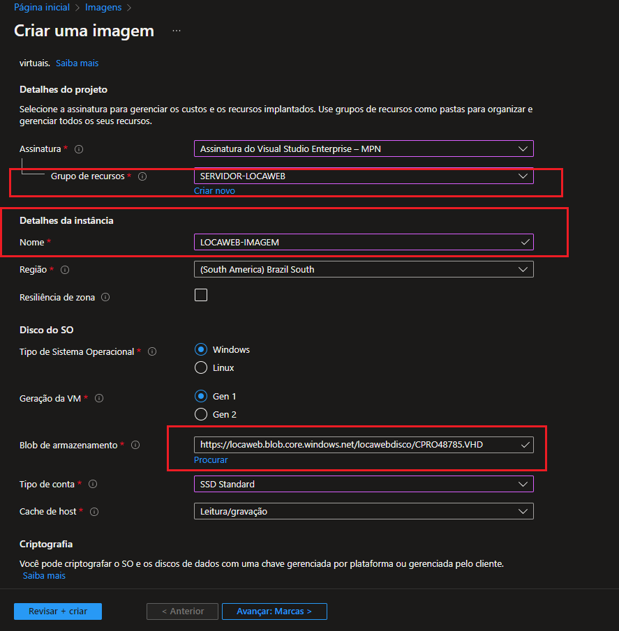Click info icon beside Cache de host
The width and height of the screenshot is (619, 631).
pos(94,512)
